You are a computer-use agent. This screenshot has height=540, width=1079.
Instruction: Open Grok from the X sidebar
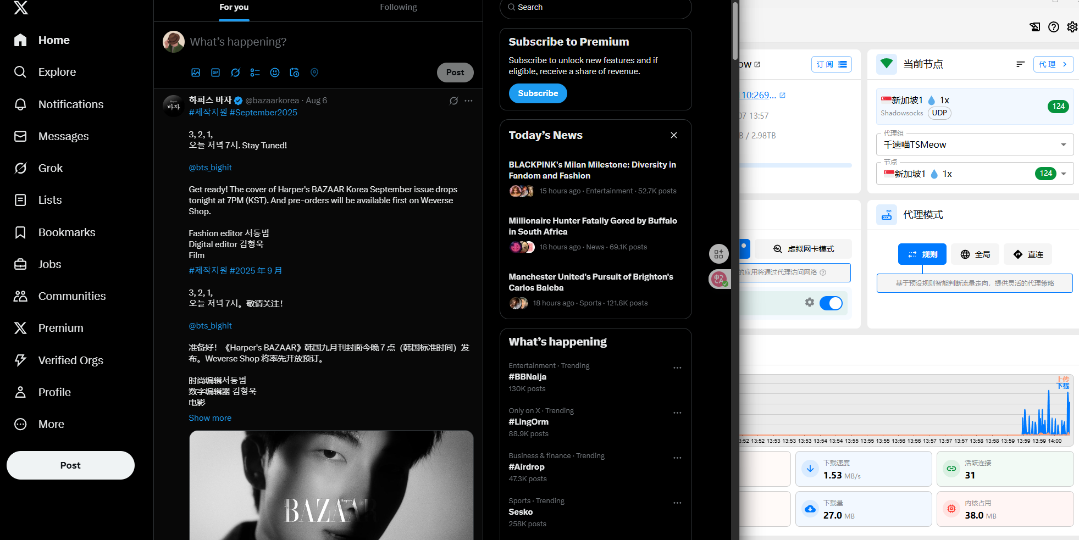tap(38, 168)
